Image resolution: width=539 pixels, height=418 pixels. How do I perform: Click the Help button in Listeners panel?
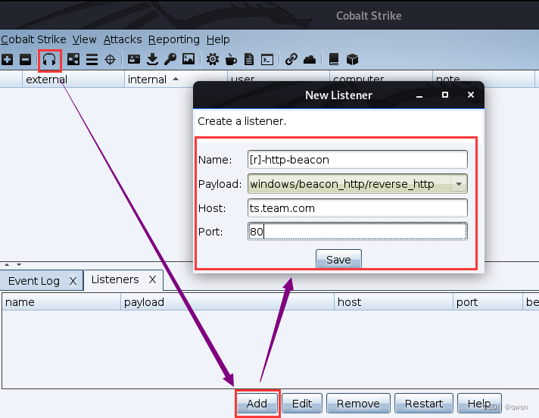point(479,403)
